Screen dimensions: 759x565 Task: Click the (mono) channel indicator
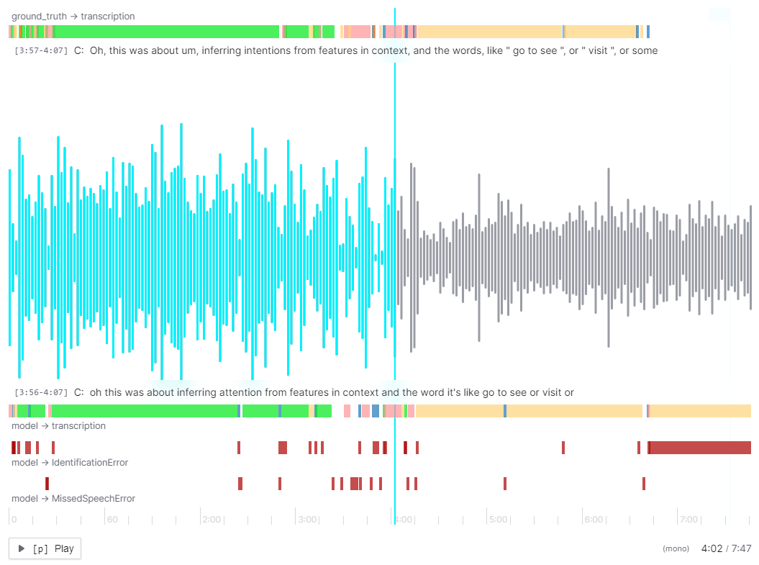[676, 548]
